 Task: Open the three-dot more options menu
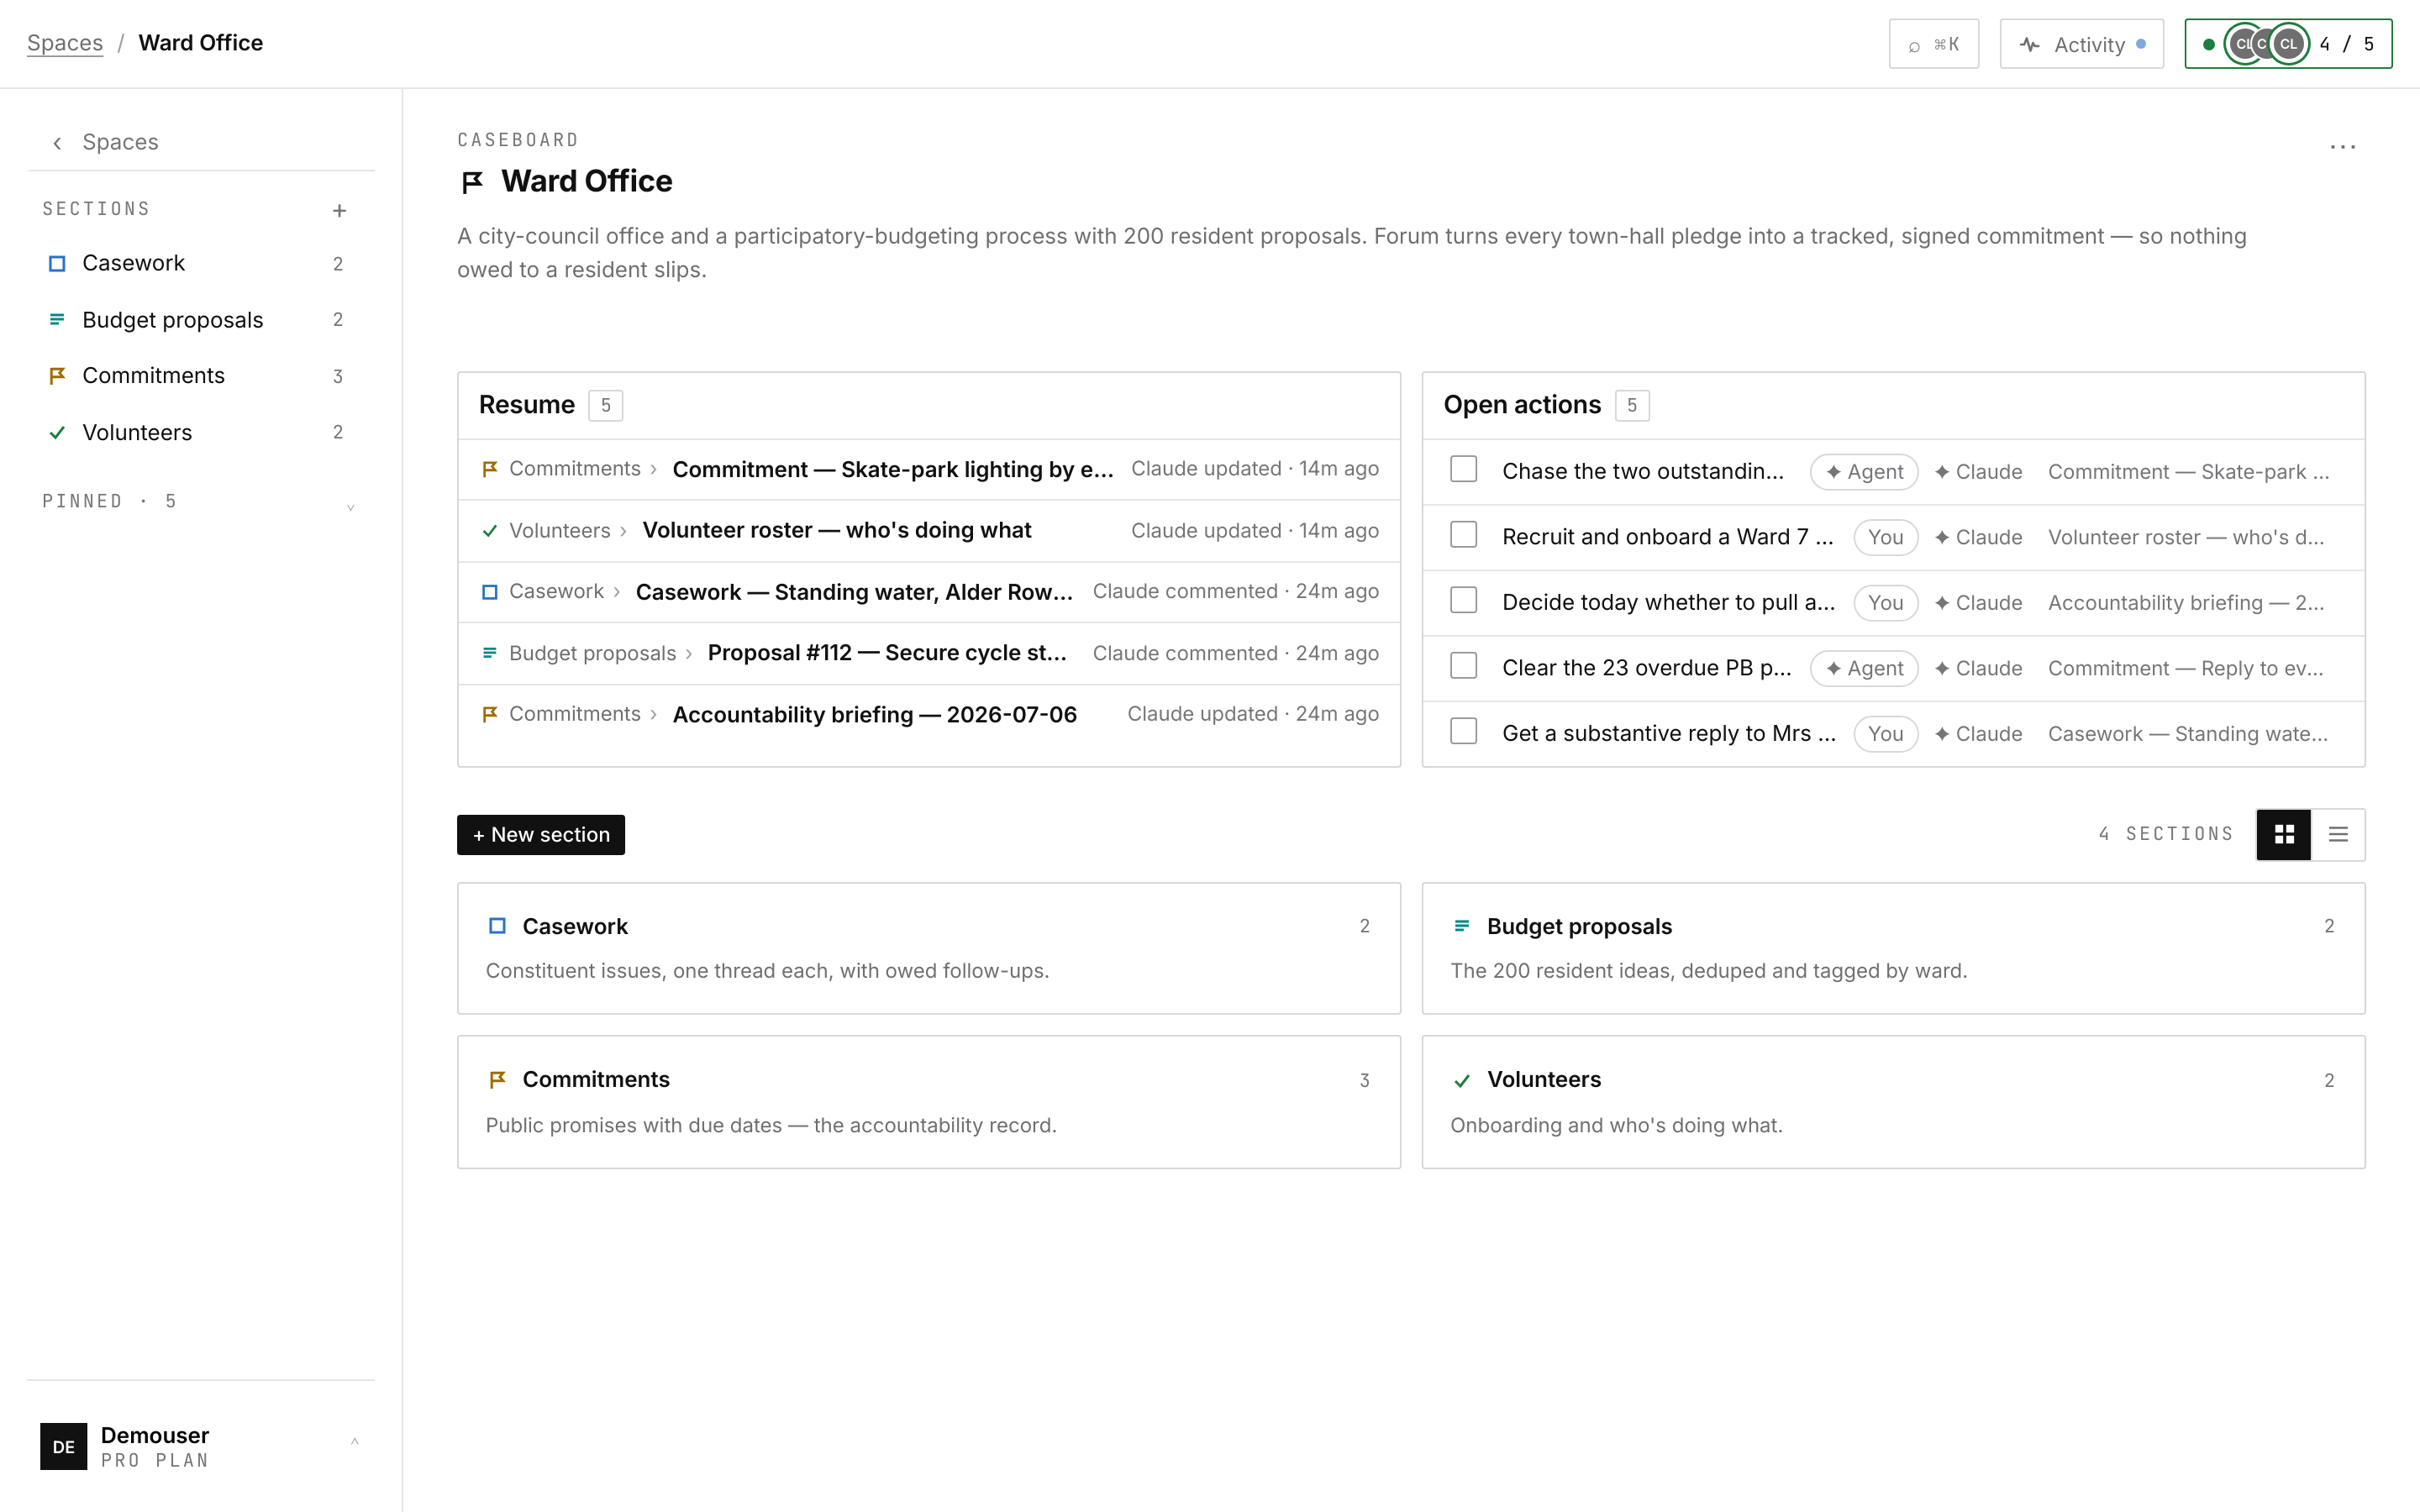(2342, 147)
